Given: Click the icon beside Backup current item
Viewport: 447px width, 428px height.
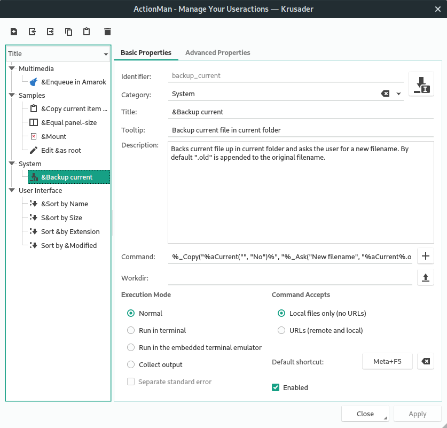Looking at the screenshot, I should pos(34,177).
